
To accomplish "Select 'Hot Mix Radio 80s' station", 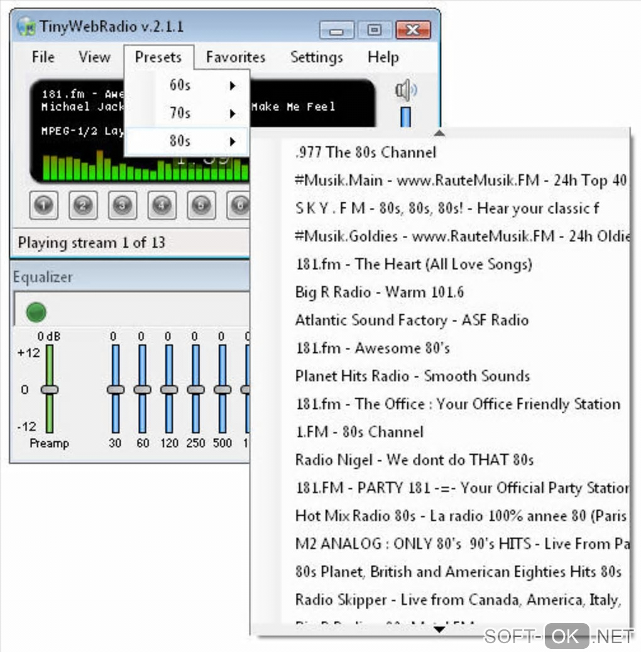I will (x=440, y=516).
